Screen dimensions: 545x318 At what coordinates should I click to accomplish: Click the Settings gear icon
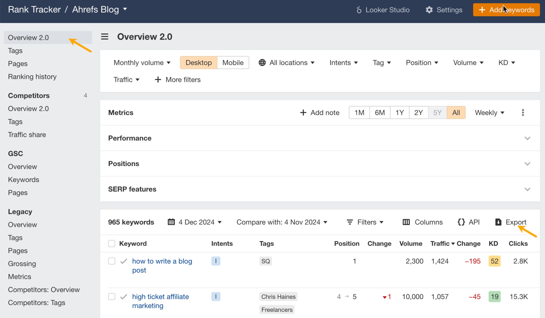coord(429,10)
